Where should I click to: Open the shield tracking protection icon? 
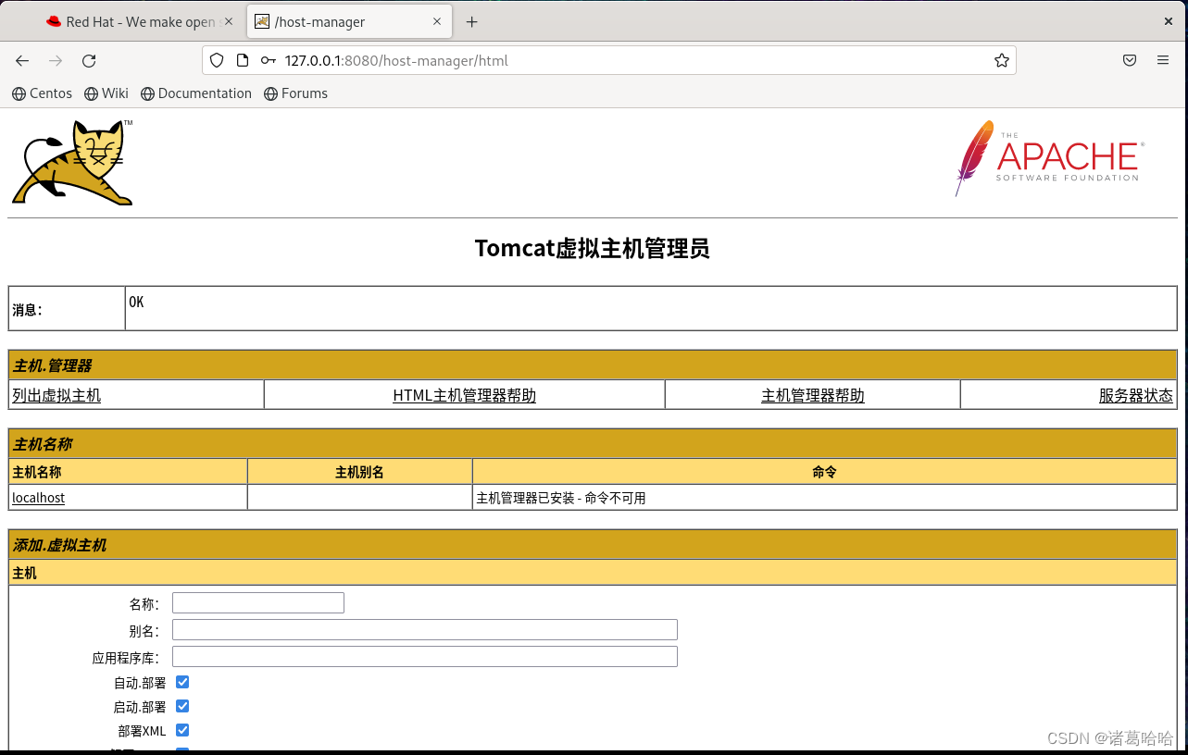[217, 61]
